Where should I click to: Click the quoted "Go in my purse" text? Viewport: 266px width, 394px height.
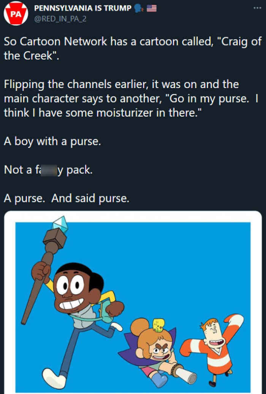tap(209, 98)
